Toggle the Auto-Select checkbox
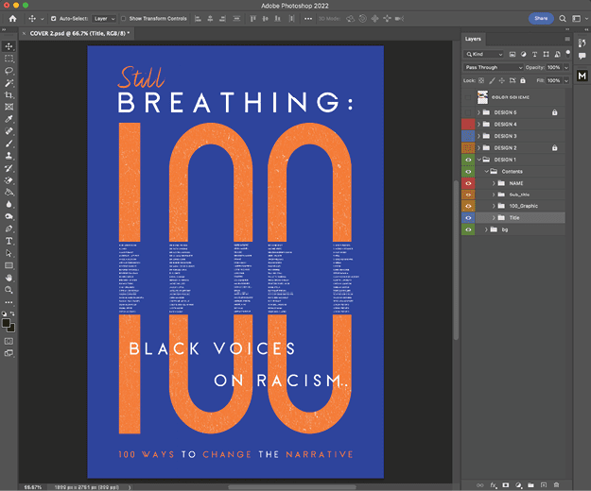 (x=54, y=19)
